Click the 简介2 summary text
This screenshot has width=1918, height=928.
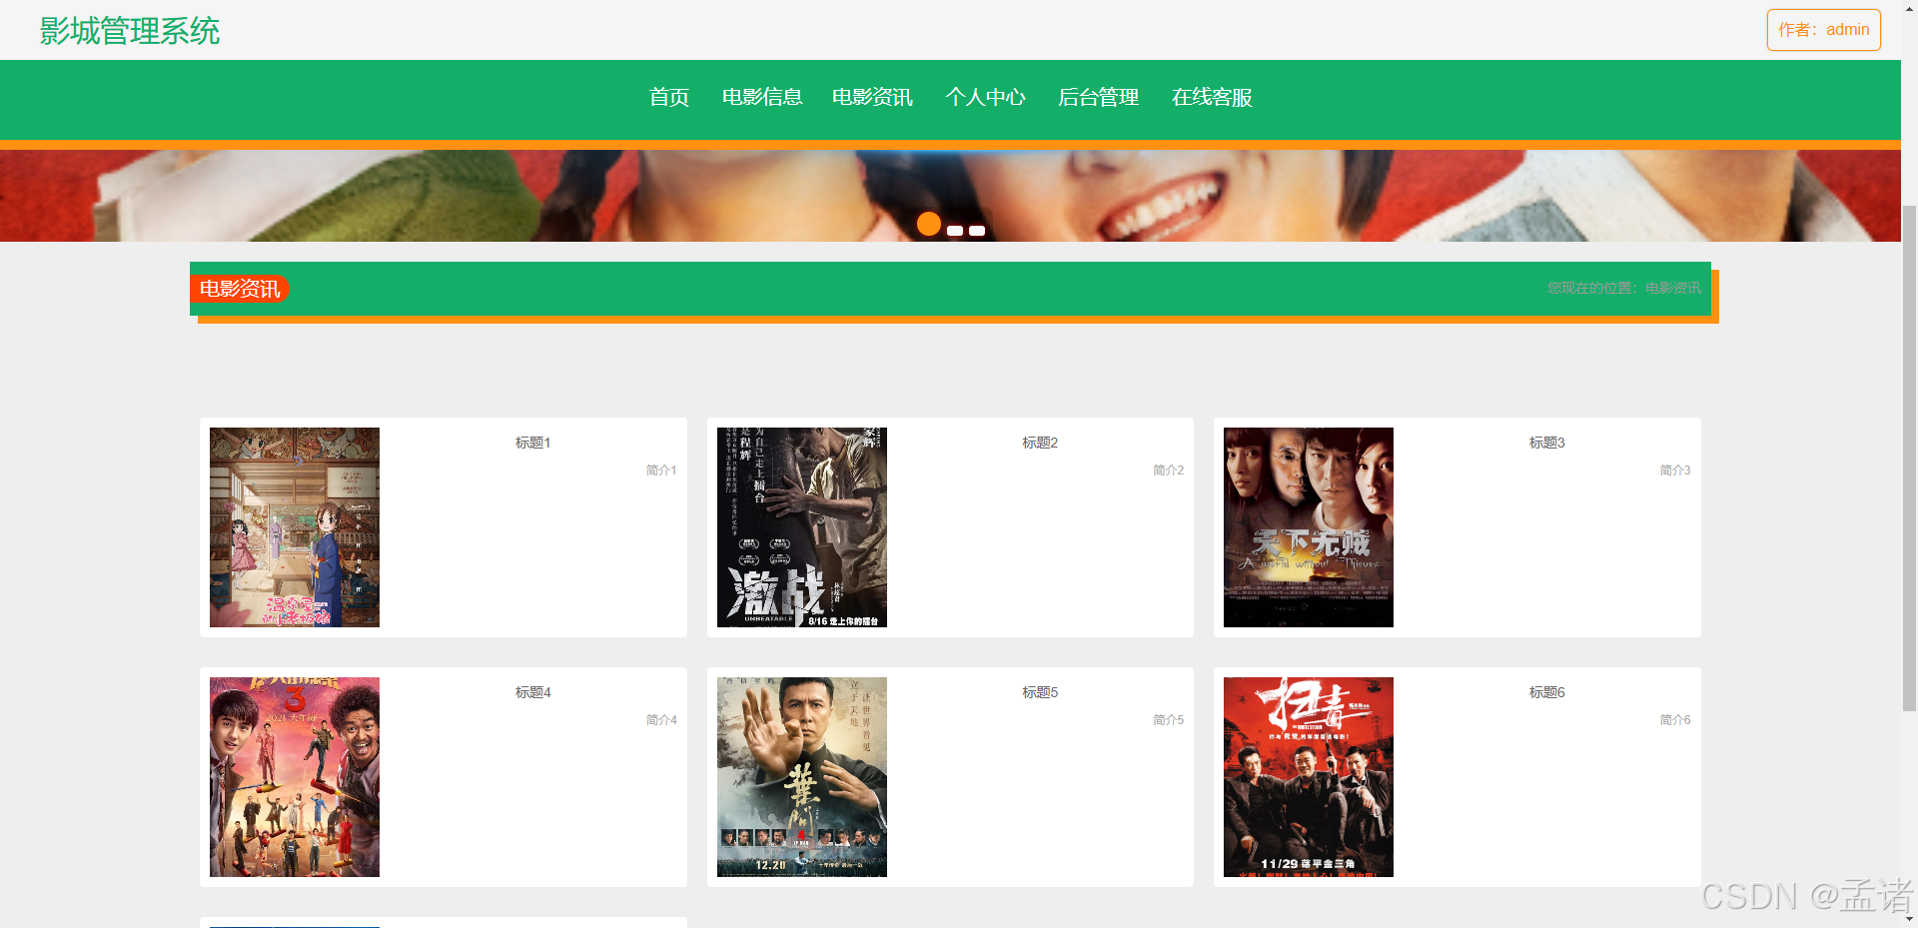(1168, 469)
